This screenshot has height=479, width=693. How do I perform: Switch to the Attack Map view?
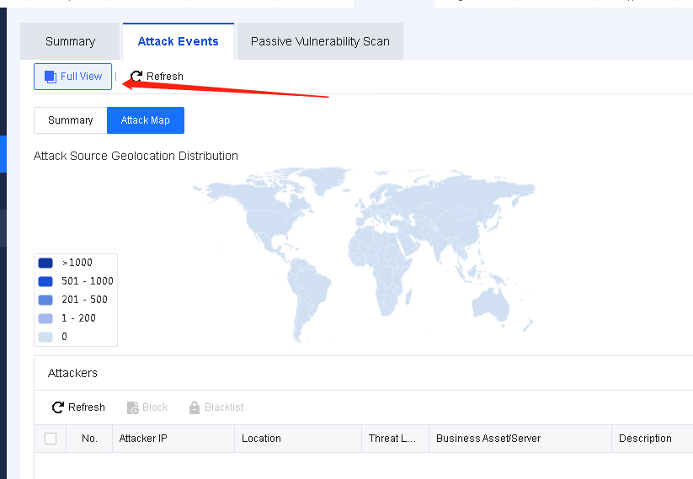tap(145, 120)
